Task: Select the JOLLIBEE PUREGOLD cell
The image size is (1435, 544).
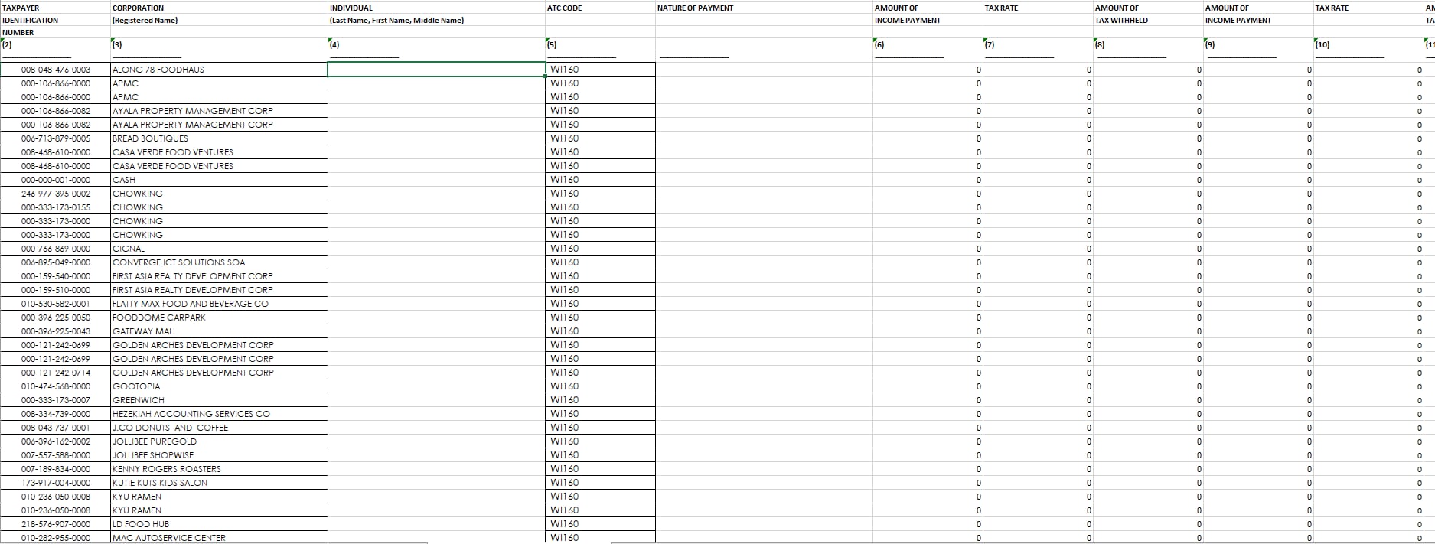Action: coord(219,441)
